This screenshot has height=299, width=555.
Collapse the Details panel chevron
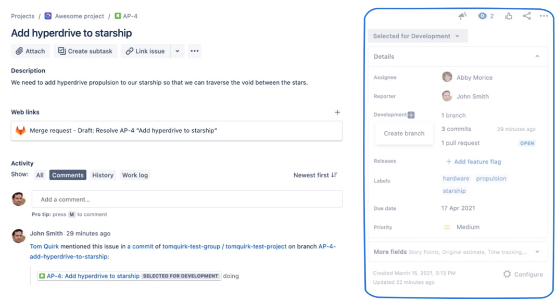point(537,56)
